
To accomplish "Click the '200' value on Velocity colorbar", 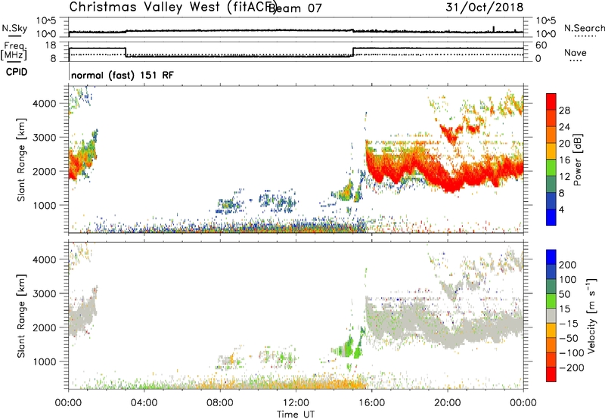I will 568,265.
